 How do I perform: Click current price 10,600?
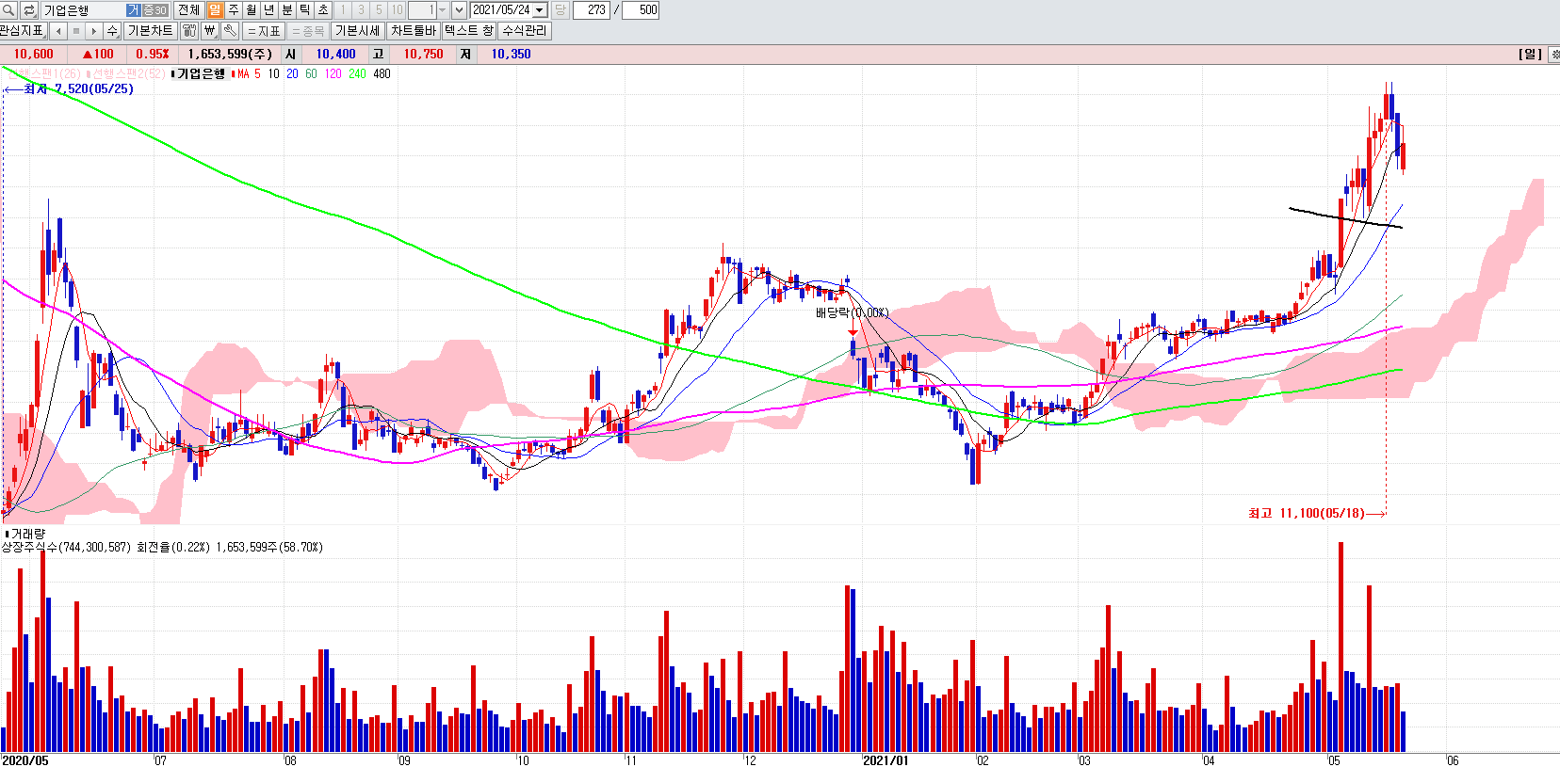(x=34, y=54)
